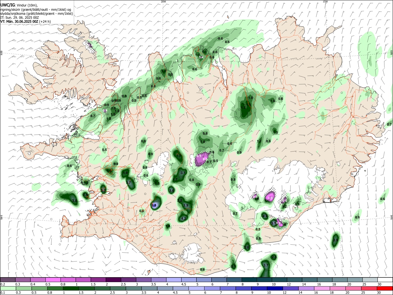Click the 8.8 precipitation value on the map
This screenshot has height=295, width=393.
154,205
